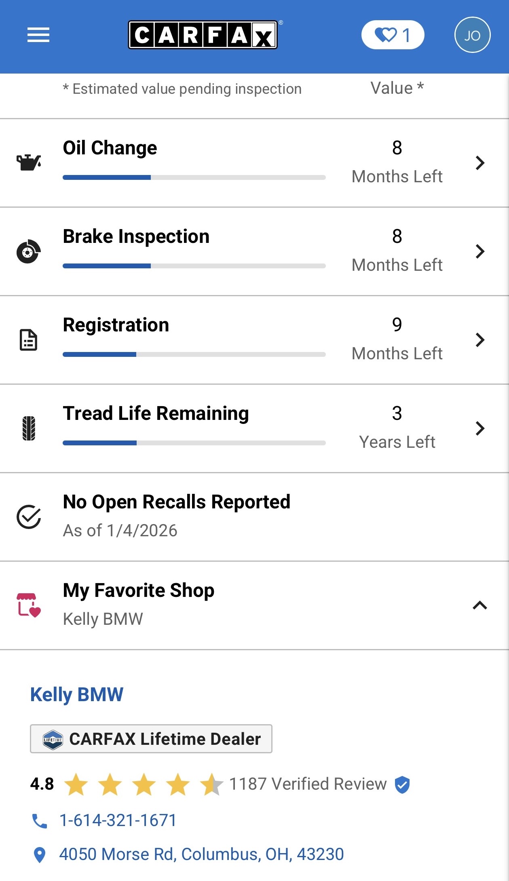
Task: Click the CARFAX Lifetime Dealer badge
Action: (x=151, y=739)
